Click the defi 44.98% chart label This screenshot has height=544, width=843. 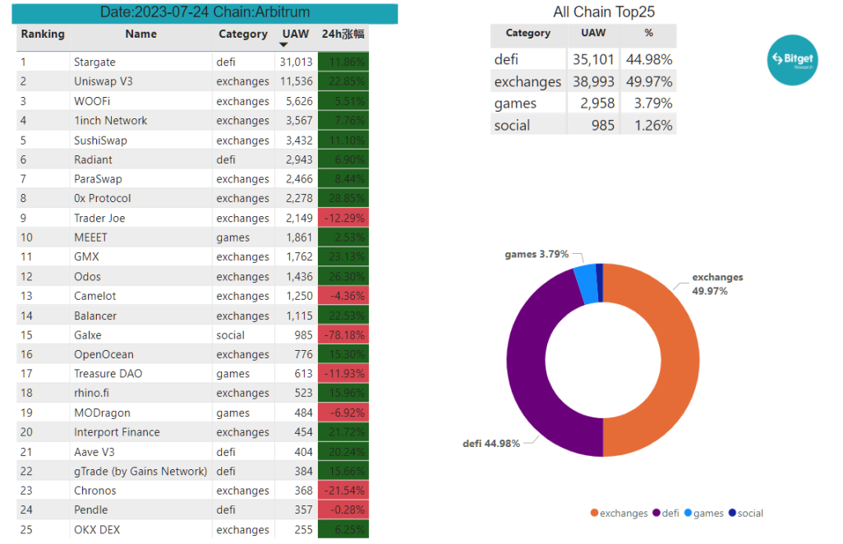(x=491, y=444)
